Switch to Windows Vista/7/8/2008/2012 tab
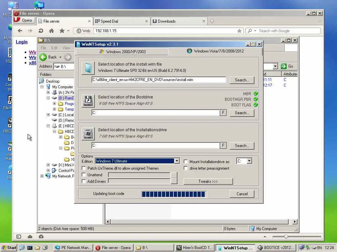This screenshot has height=252, width=337. 215,51
